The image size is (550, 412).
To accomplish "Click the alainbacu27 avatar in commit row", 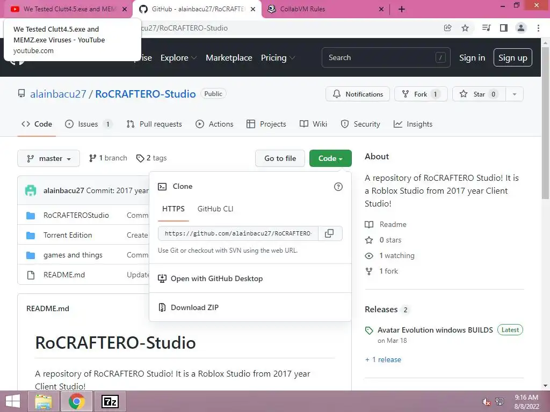I will pos(31,190).
